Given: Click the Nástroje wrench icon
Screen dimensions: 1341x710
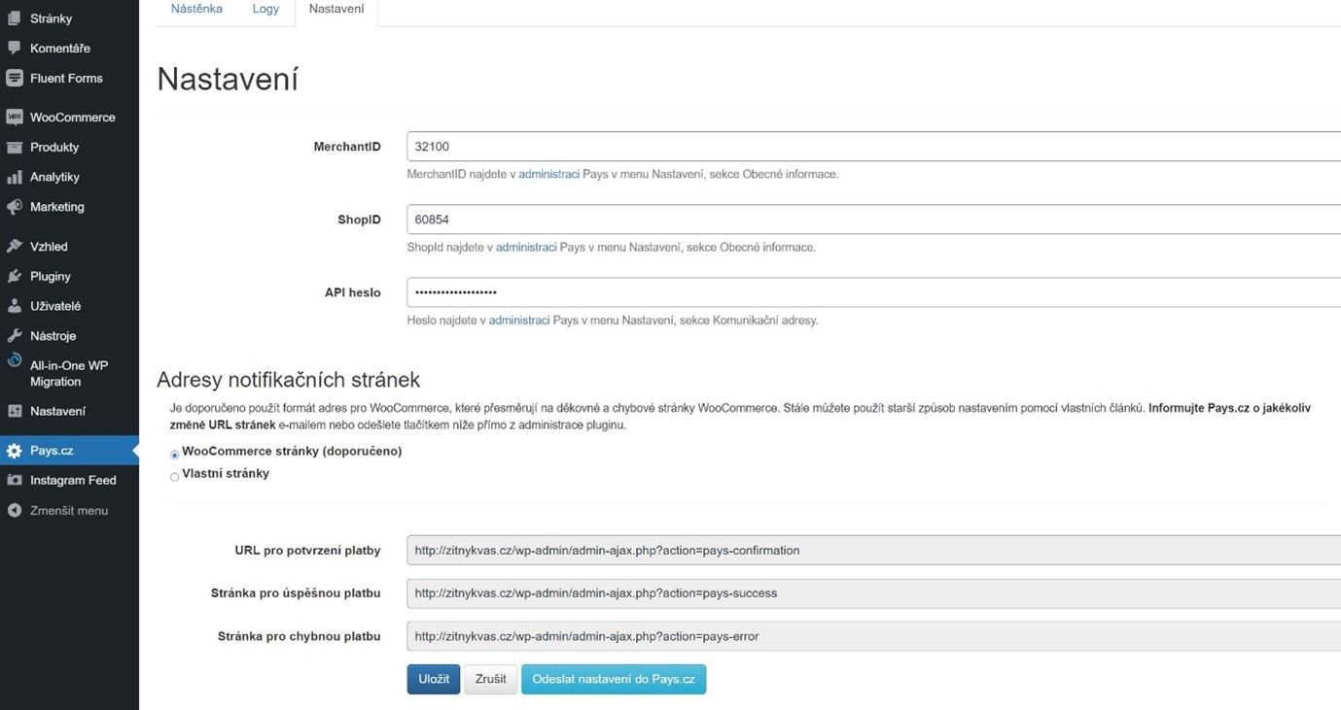Looking at the screenshot, I should [15, 336].
